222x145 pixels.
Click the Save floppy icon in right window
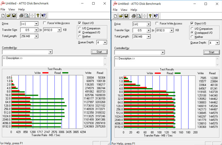tap(126, 16)
